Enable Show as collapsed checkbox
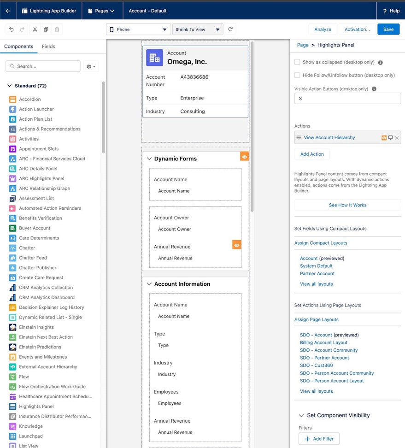The width and height of the screenshot is (405, 448). [297, 62]
